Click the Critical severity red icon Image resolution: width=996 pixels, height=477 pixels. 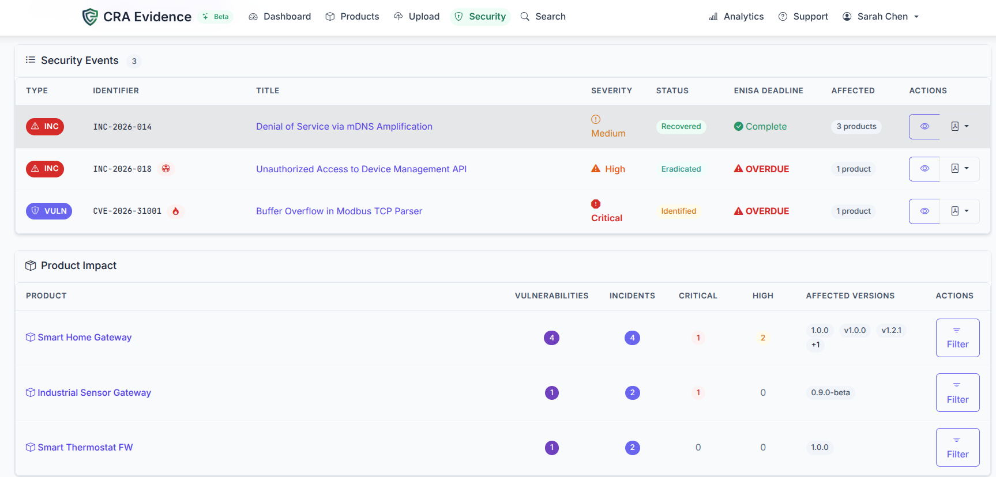tap(596, 204)
